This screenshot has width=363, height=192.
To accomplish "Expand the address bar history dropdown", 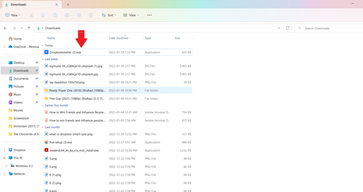I will (279, 28).
